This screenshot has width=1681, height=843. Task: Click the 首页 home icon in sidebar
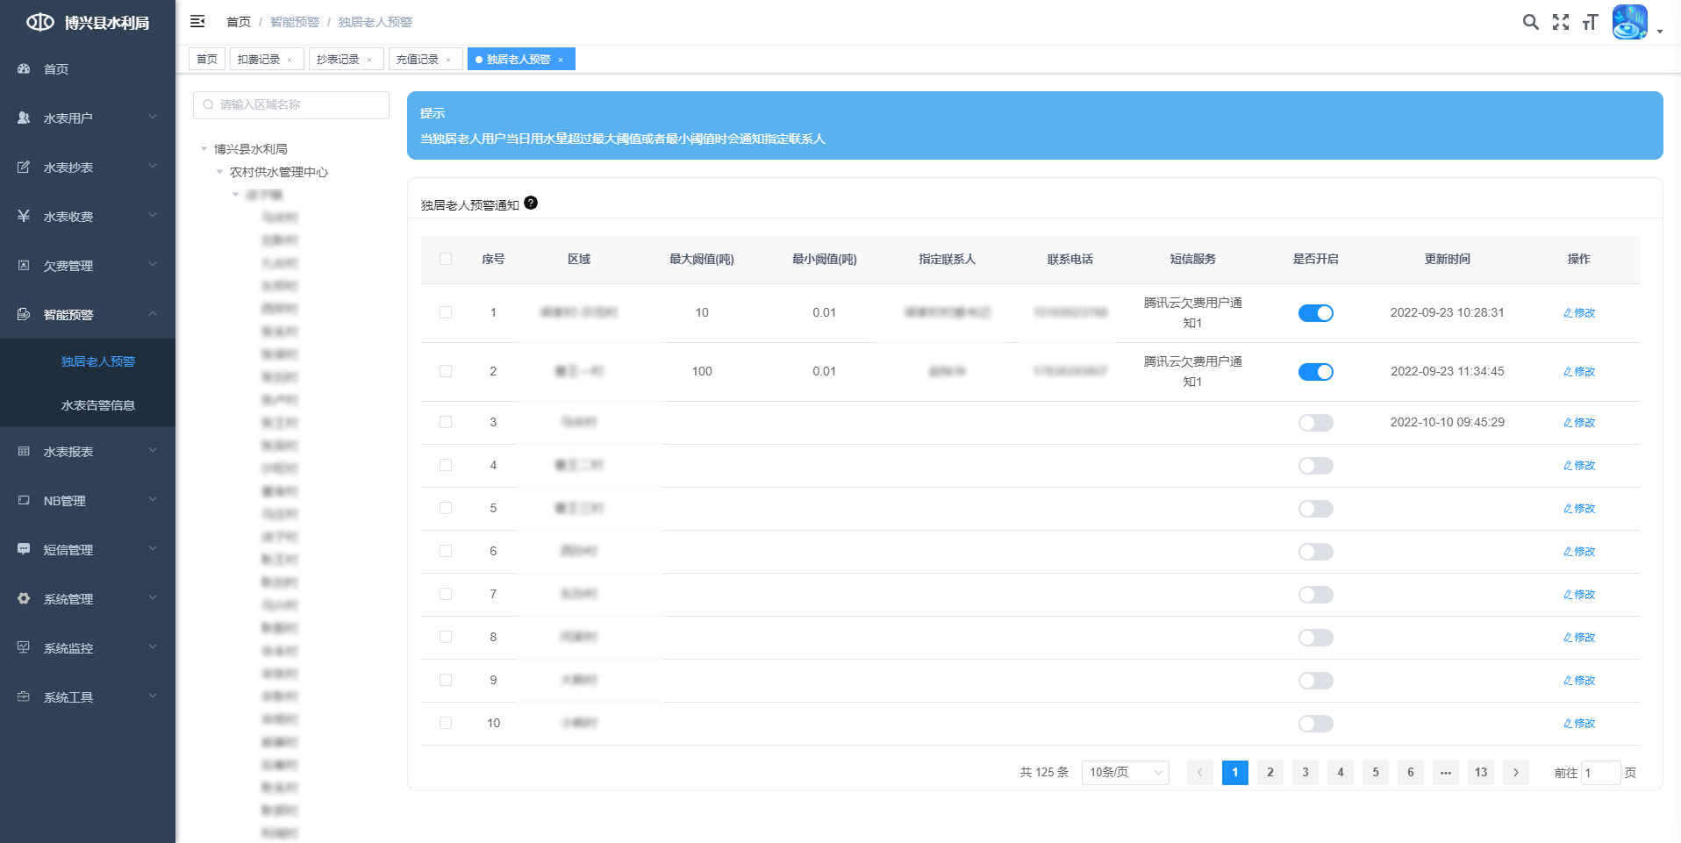pos(25,68)
